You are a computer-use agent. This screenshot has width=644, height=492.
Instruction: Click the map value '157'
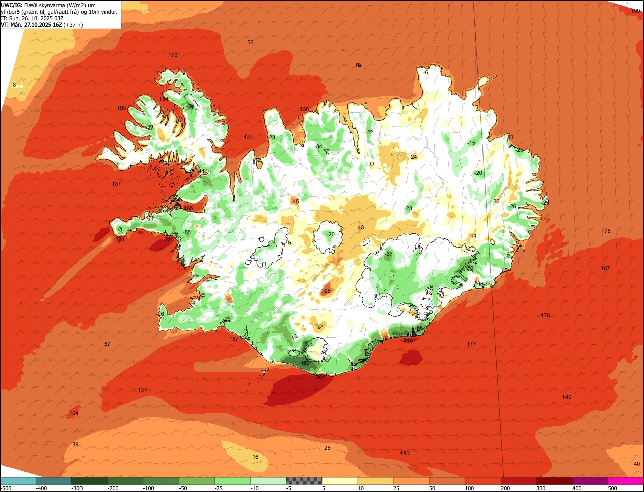tap(234, 339)
